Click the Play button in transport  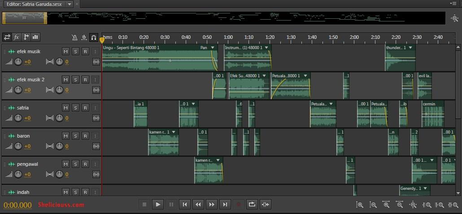[x=158, y=204]
